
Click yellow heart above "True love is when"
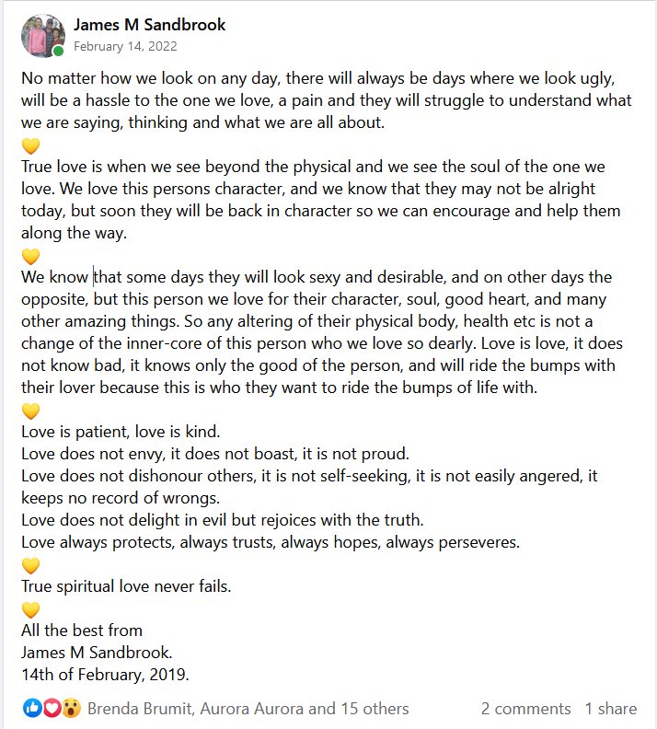pyautogui.click(x=30, y=145)
